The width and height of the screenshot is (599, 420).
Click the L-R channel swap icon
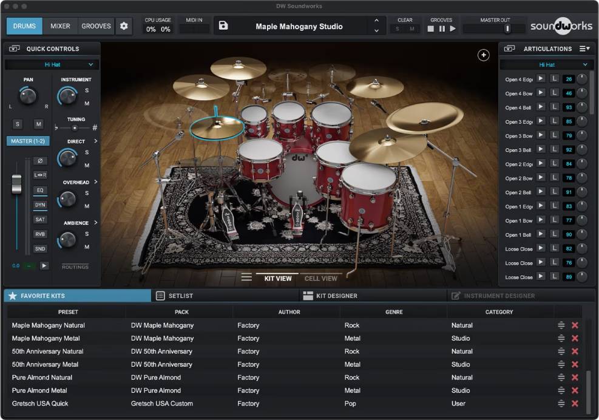point(40,175)
